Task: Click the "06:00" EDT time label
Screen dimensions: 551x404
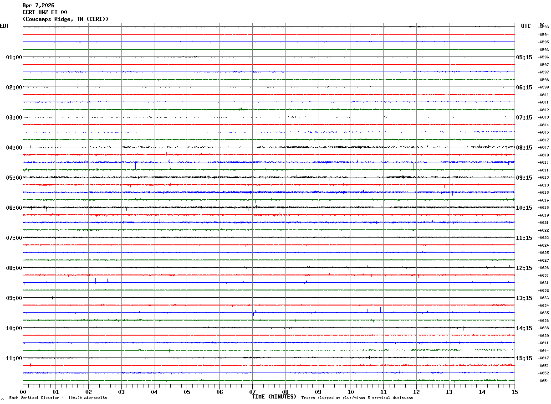Action: coord(14,208)
